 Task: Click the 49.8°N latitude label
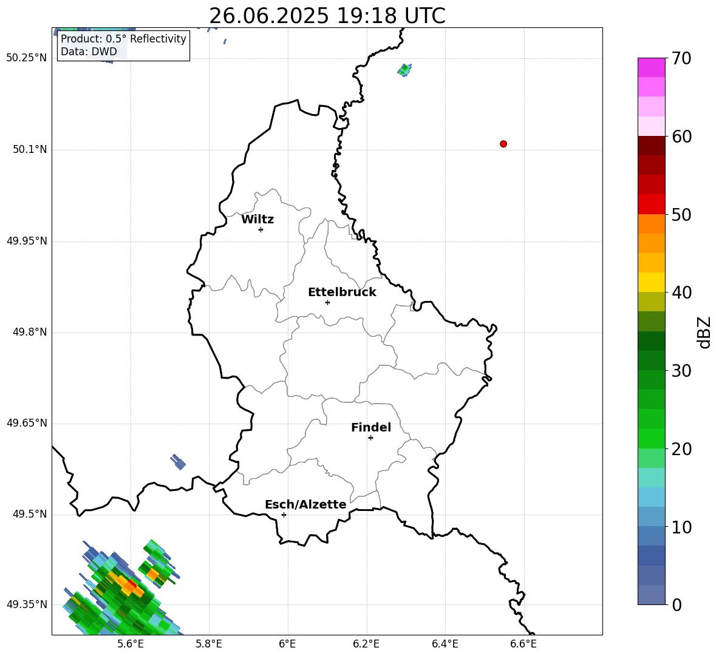[30, 332]
